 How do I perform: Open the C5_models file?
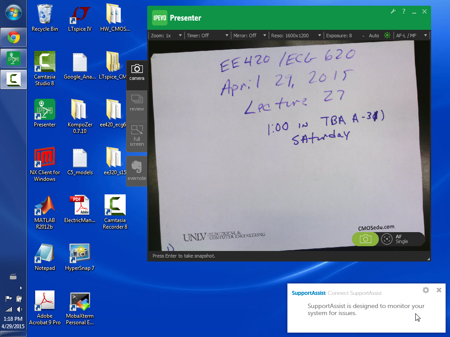point(80,161)
